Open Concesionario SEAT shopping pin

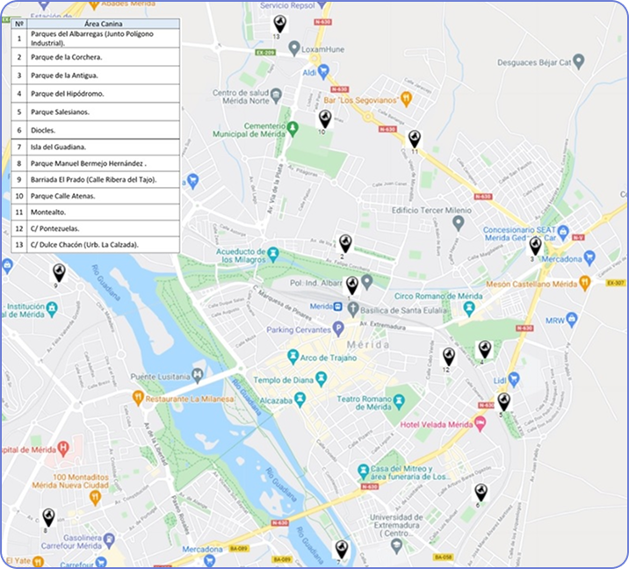click(x=563, y=232)
